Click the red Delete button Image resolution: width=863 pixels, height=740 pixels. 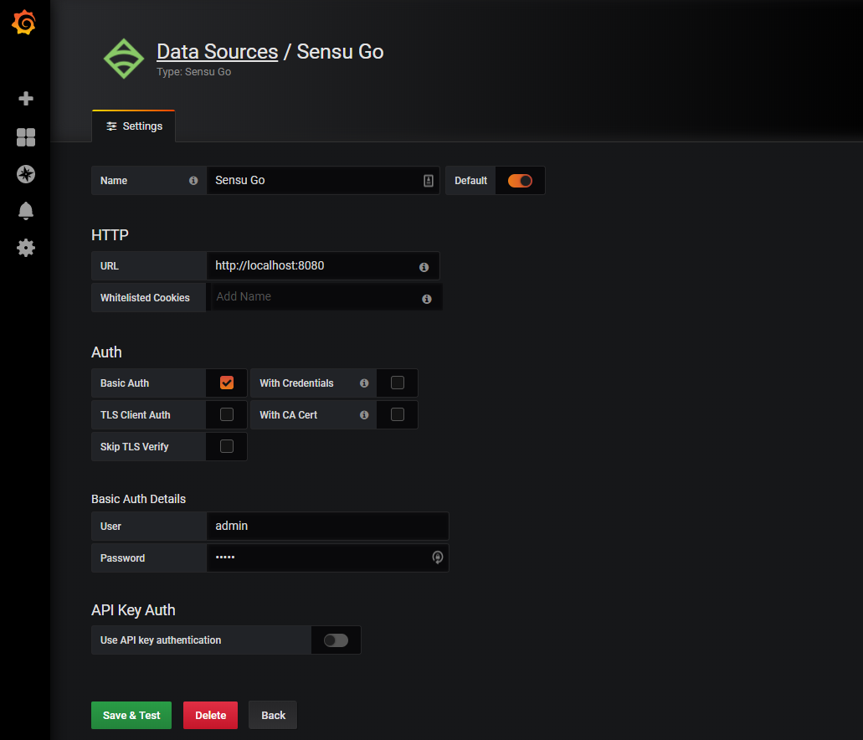[210, 715]
